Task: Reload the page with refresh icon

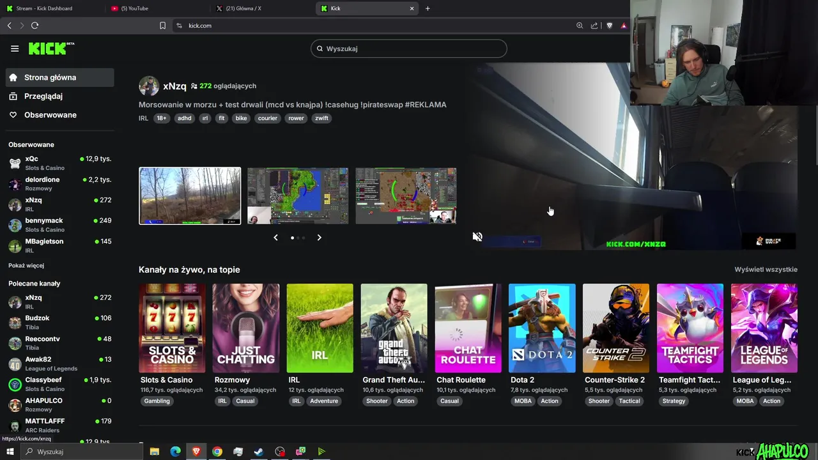Action: point(35,26)
